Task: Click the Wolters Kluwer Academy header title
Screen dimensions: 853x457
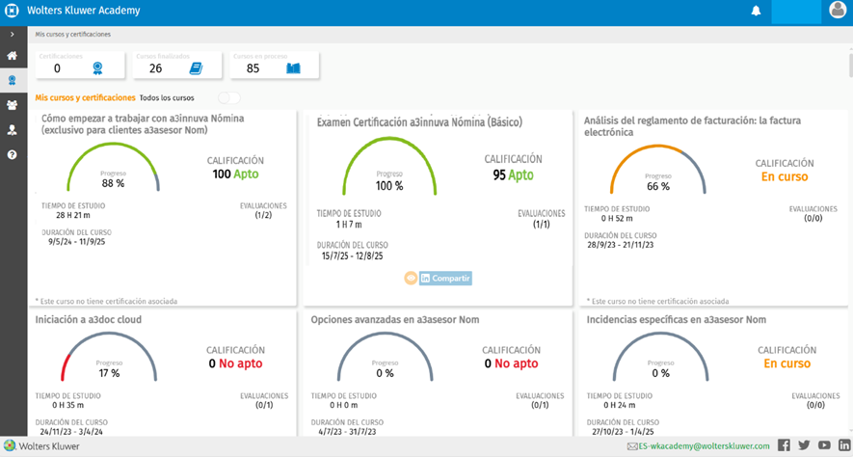Action: [84, 11]
